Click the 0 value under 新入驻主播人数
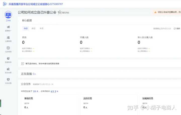The height and width of the screenshot is (115, 181). click(139, 42)
